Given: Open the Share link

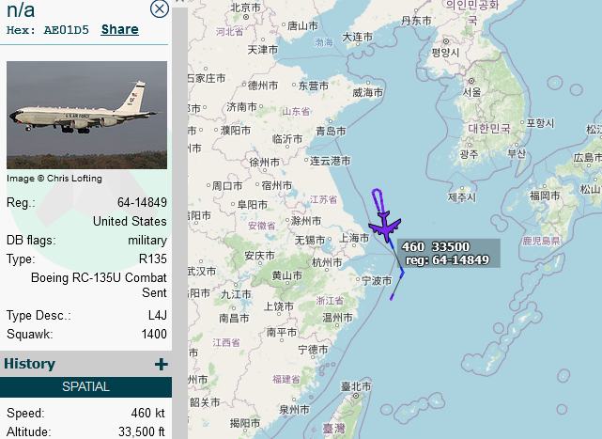Looking at the screenshot, I should click(x=120, y=29).
